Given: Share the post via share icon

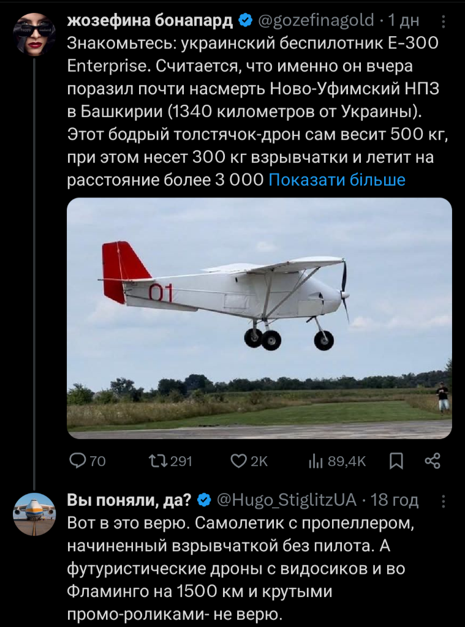Looking at the screenshot, I should [433, 461].
